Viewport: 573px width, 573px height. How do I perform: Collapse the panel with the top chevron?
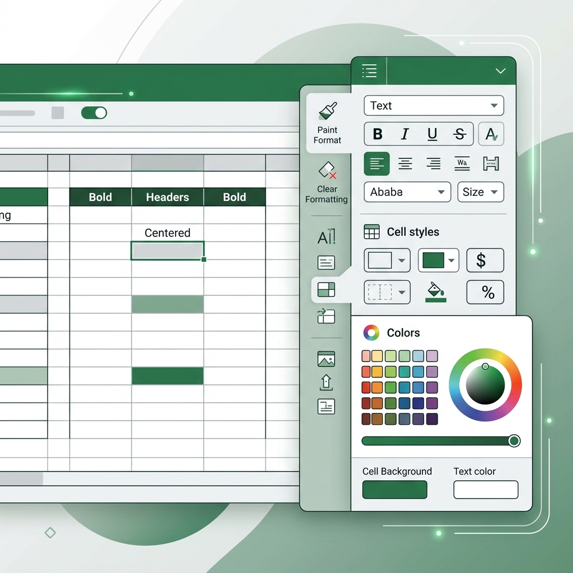pos(500,71)
